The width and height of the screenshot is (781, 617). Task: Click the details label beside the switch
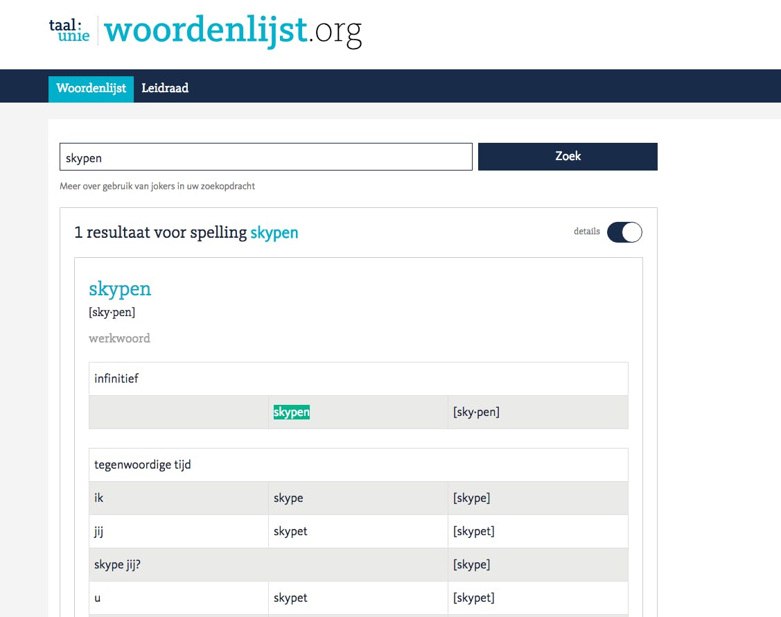(x=587, y=232)
